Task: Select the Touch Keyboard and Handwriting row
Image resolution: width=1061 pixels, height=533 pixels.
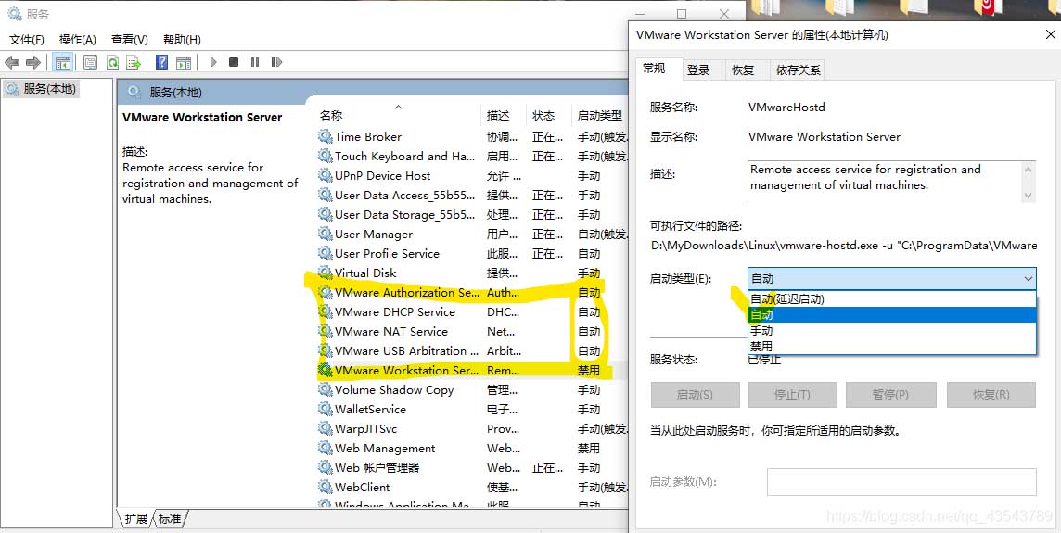Action: pyautogui.click(x=472, y=156)
